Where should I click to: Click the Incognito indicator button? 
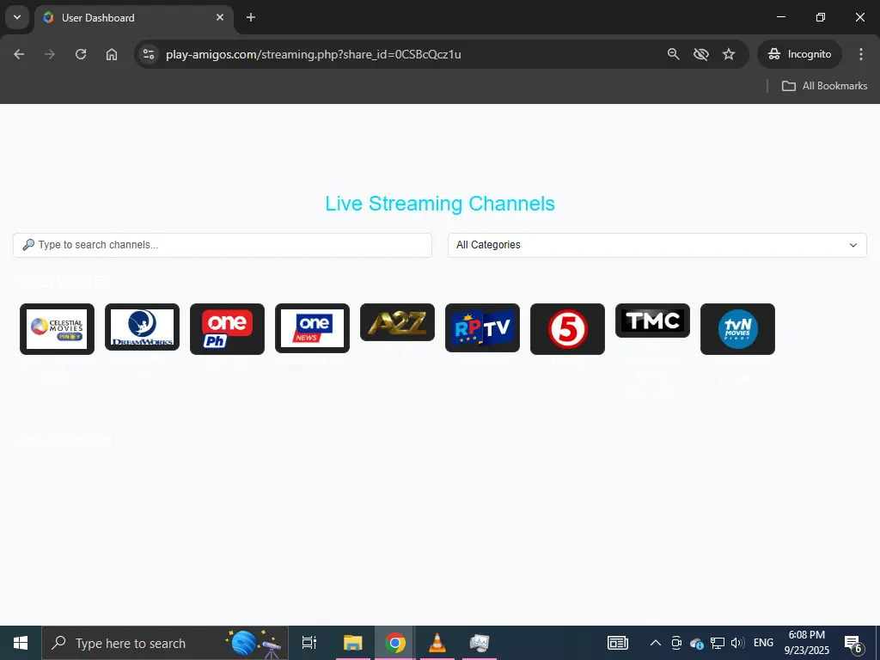click(800, 54)
